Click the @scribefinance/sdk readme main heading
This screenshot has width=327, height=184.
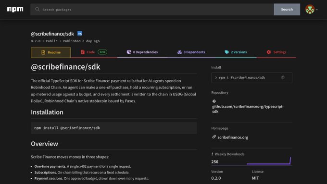(65, 67)
